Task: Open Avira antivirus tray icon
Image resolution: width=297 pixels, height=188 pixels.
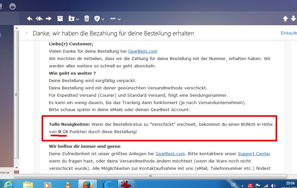Action: [250, 185]
